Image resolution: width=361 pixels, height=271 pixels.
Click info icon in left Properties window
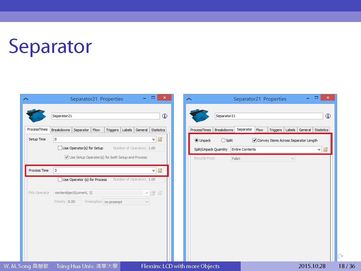coord(165,116)
